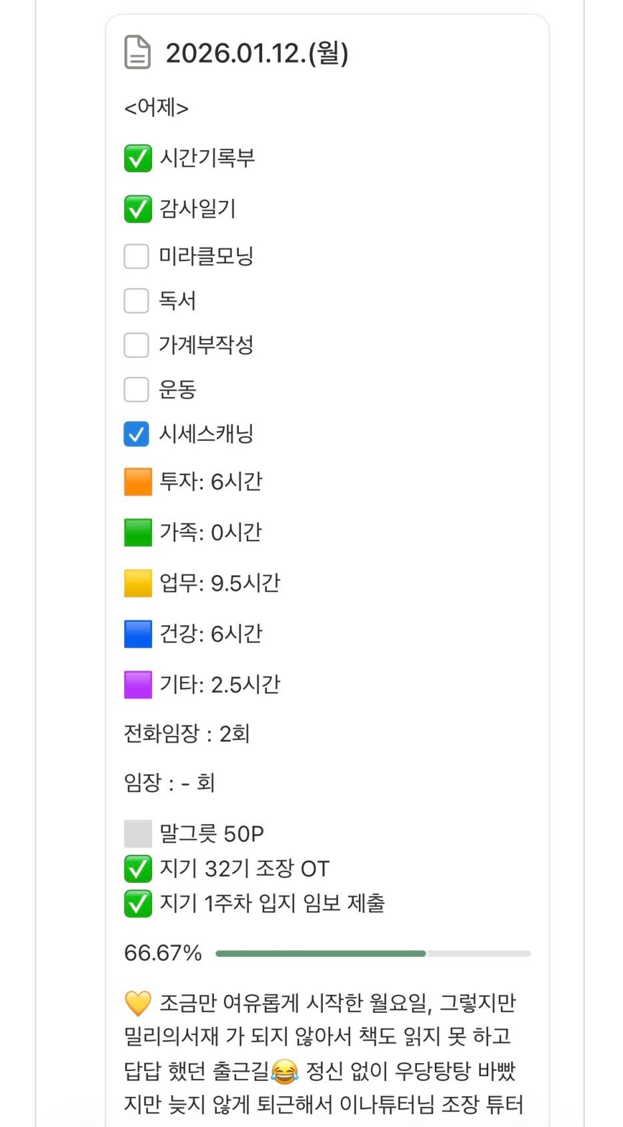Check the 독서 checkbox
The height and width of the screenshot is (1127, 623).
(x=137, y=301)
